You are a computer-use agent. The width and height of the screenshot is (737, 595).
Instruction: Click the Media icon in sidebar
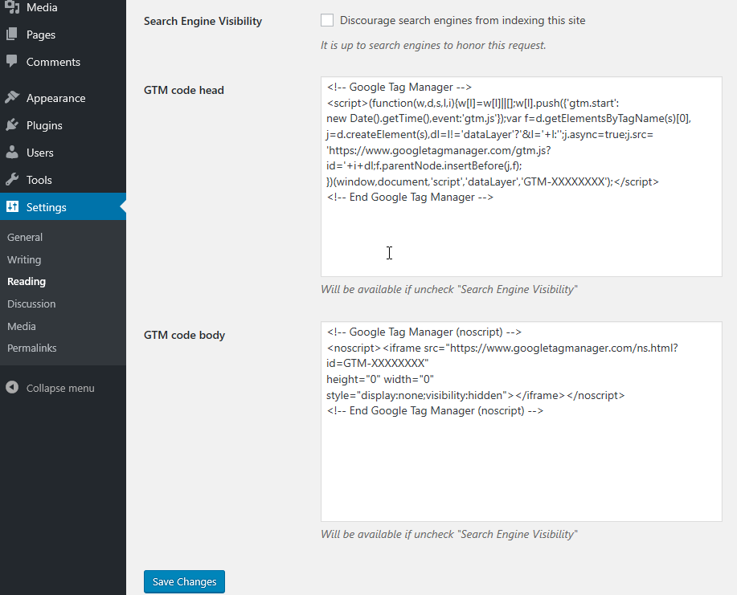pyautogui.click(x=12, y=7)
